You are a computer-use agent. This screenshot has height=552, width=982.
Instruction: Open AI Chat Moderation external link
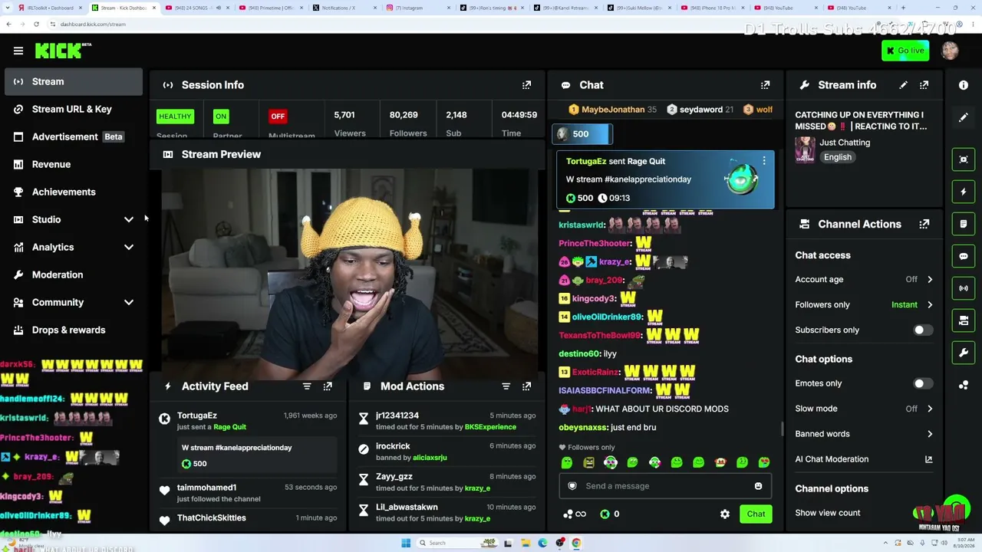[x=928, y=459]
